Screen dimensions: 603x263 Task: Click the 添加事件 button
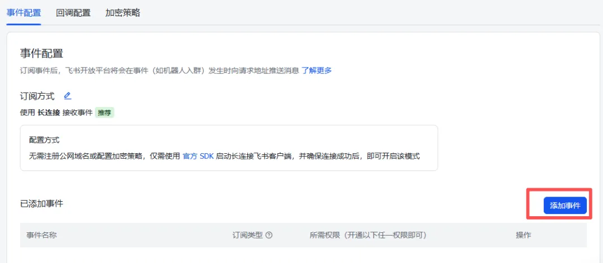[565, 206]
